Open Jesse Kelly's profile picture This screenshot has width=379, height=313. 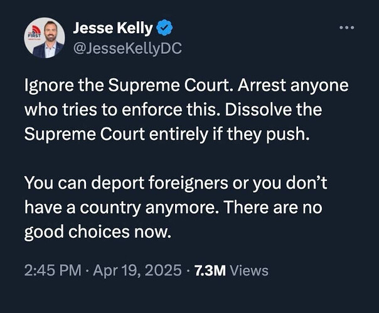click(x=45, y=38)
